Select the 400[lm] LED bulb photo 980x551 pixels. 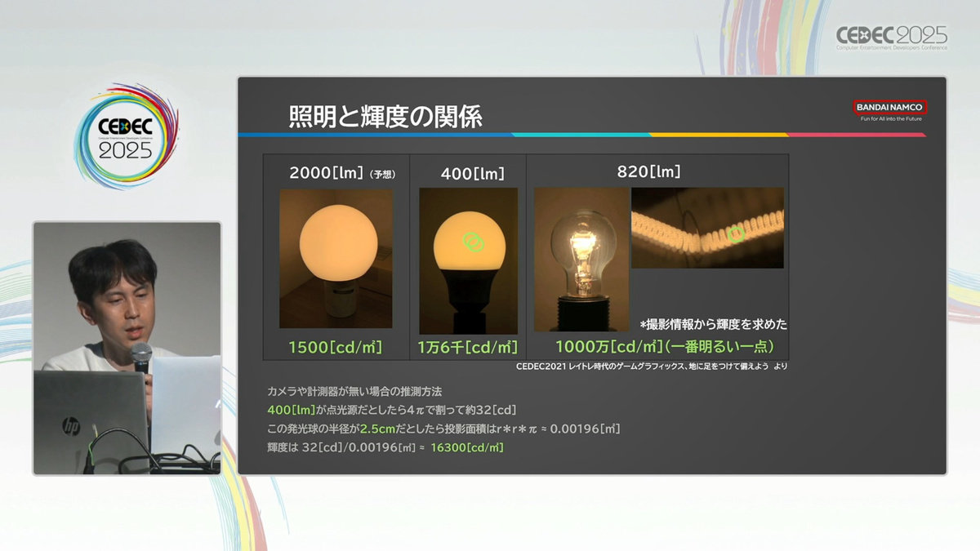tap(468, 260)
